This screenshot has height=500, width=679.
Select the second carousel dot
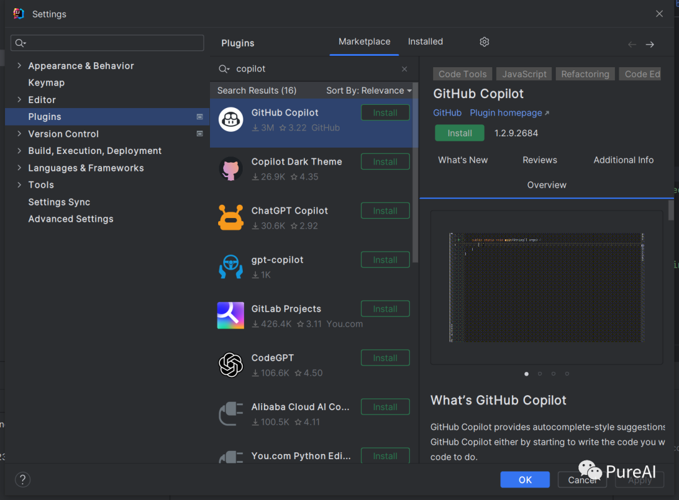pyautogui.click(x=540, y=373)
